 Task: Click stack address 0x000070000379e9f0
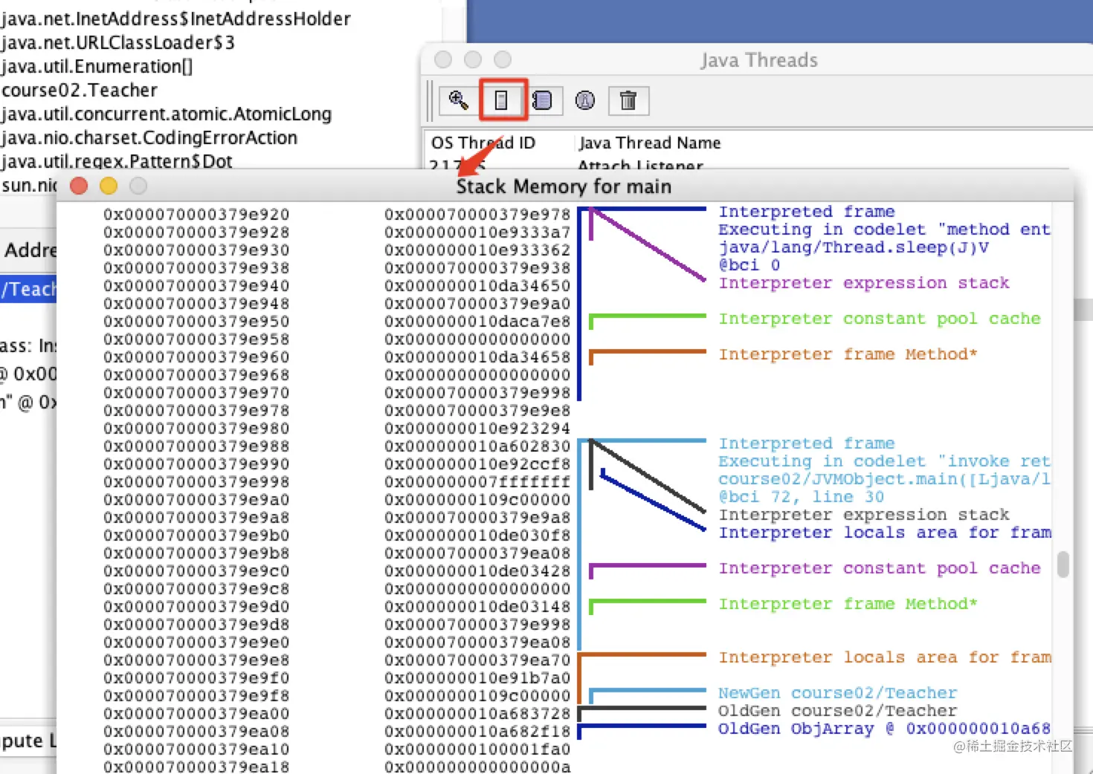[x=196, y=677]
